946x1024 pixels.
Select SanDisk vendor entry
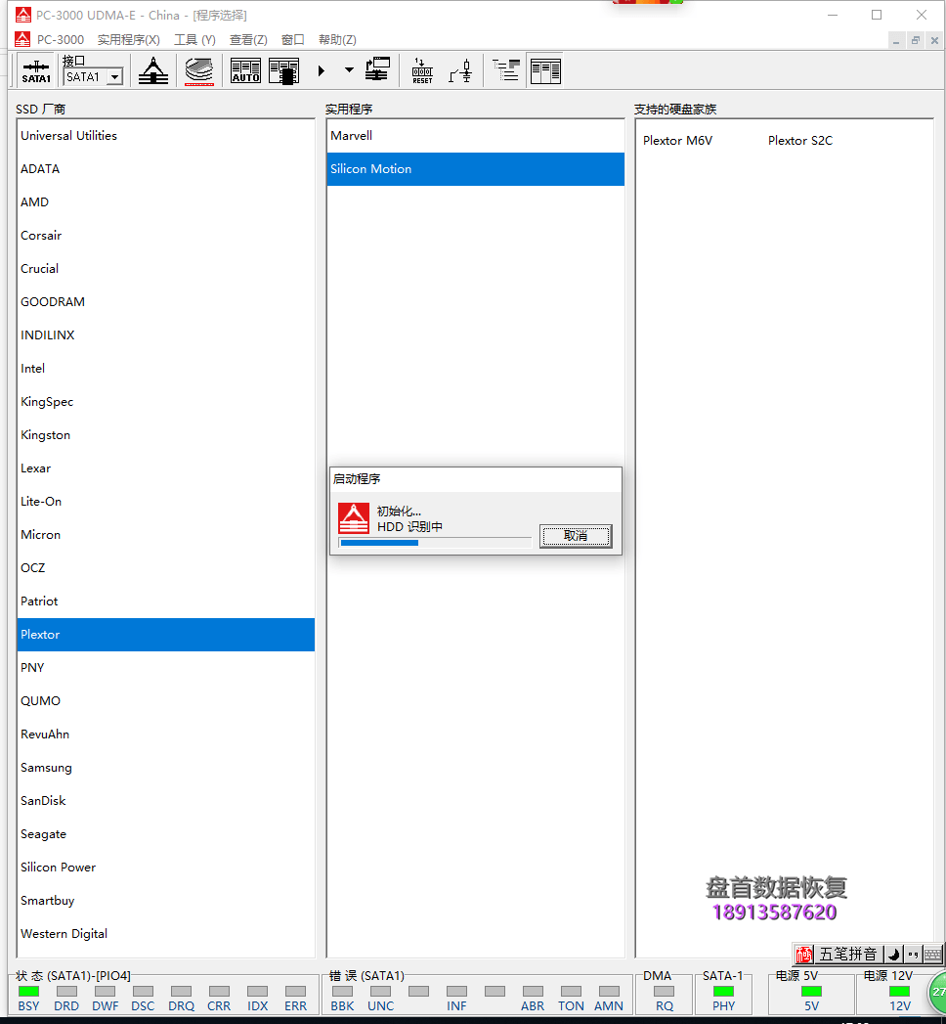tap(166, 801)
